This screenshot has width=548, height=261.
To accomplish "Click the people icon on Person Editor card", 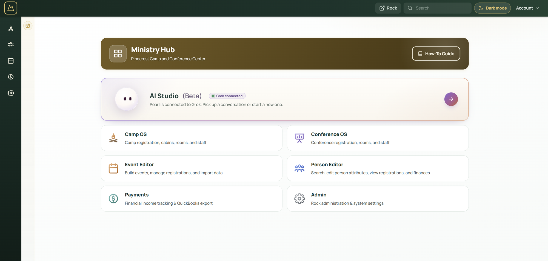I will pyautogui.click(x=299, y=168).
